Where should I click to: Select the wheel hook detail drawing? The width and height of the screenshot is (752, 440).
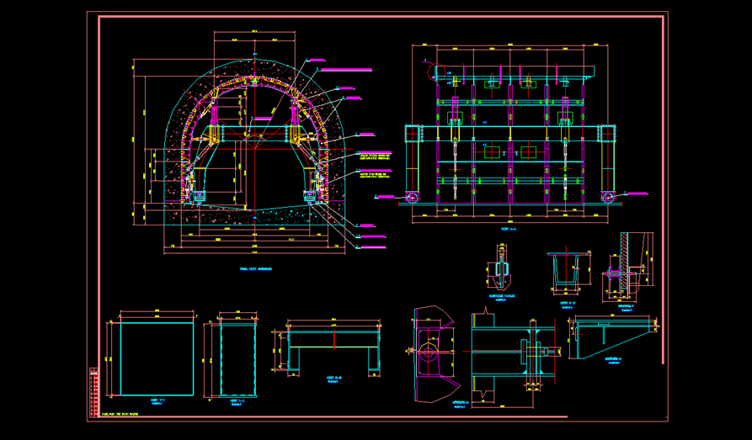click(x=432, y=353)
